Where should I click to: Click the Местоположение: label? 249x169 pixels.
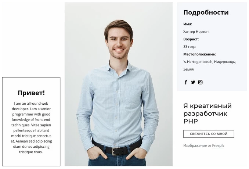pos(200,54)
